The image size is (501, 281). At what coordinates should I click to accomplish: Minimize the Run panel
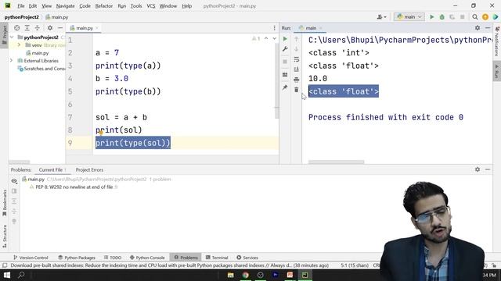click(488, 28)
